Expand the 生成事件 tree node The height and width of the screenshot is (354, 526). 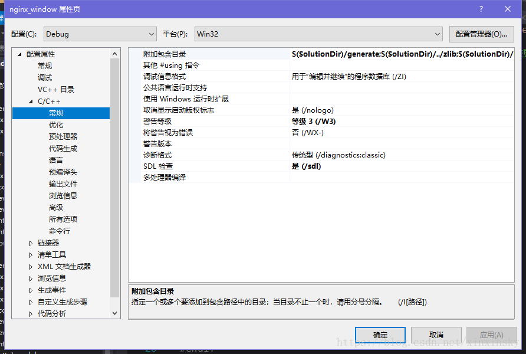point(31,290)
